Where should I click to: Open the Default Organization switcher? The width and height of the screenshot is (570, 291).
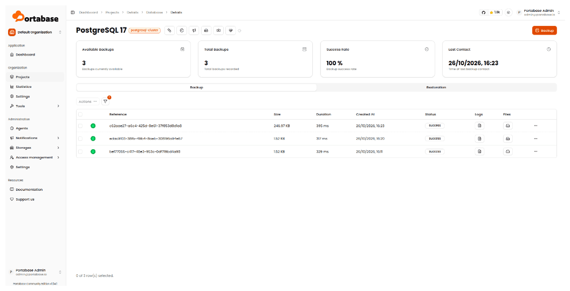tap(35, 32)
